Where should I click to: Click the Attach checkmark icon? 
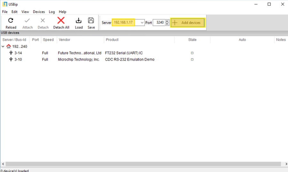27,21
